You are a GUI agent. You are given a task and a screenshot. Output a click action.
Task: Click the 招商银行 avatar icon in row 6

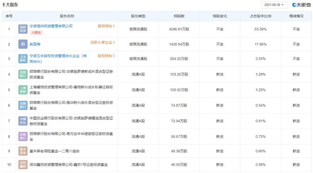point(23,106)
